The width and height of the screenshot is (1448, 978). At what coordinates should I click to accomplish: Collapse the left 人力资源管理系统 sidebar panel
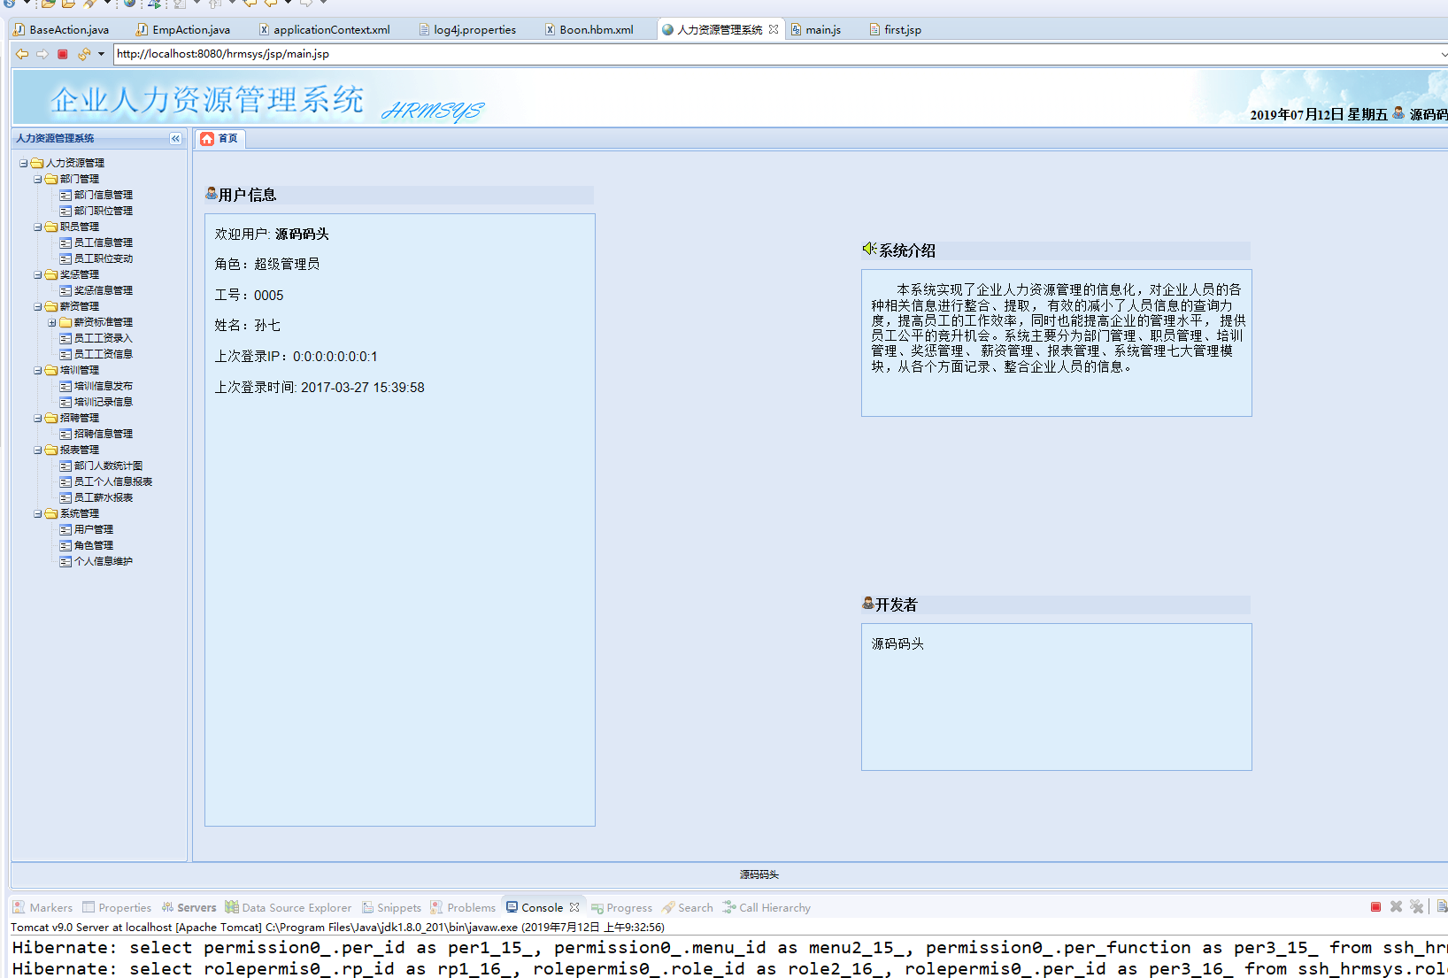[x=175, y=139]
